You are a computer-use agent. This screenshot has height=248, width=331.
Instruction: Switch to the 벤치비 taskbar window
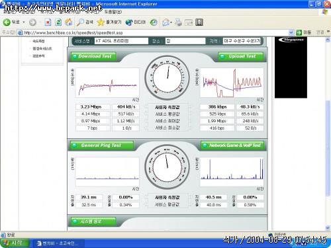click(x=59, y=243)
